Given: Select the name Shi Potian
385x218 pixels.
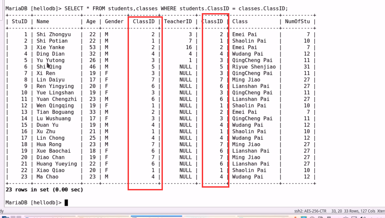Looking at the screenshot, I should (52, 41).
